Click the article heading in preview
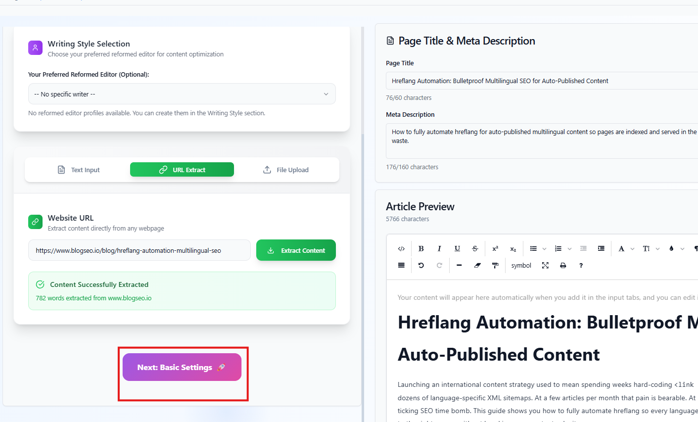 click(x=548, y=338)
